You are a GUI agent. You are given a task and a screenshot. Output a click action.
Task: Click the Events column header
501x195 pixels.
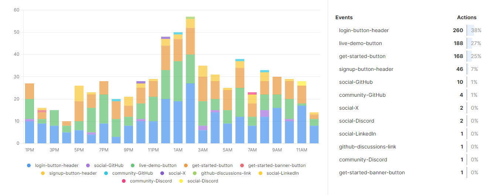coord(344,17)
